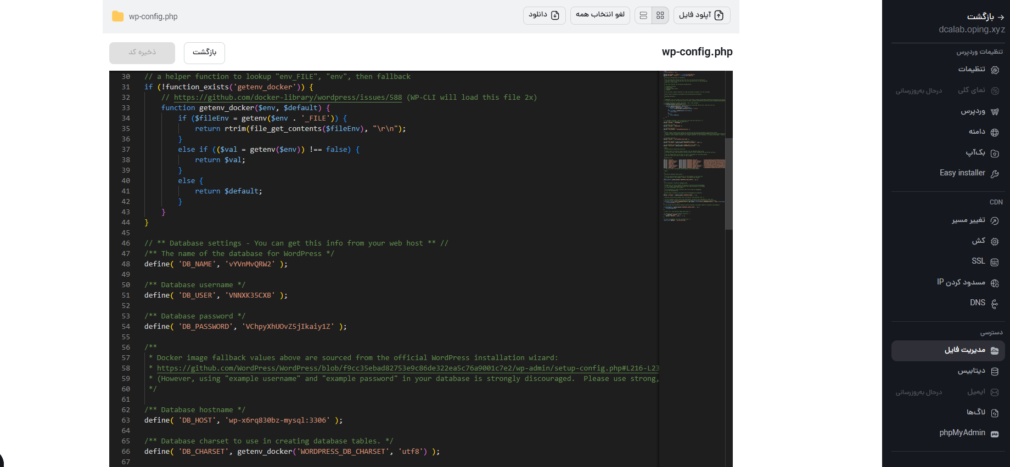
Task: Click the wp-config.php breadcrumb text
Action: (x=153, y=16)
